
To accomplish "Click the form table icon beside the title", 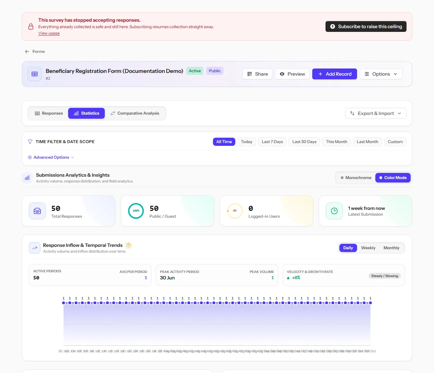I will point(35,74).
